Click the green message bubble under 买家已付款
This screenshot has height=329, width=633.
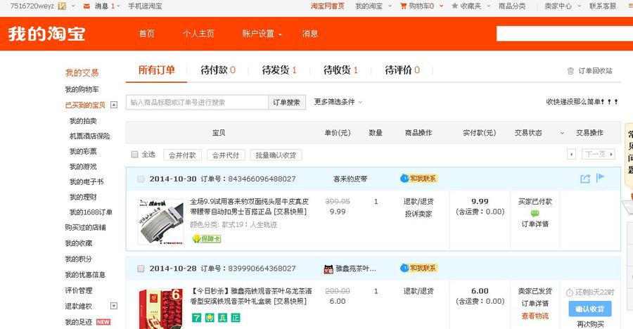point(535,213)
